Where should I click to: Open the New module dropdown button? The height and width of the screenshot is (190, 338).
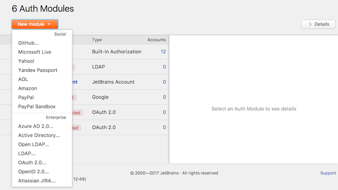tap(35, 24)
